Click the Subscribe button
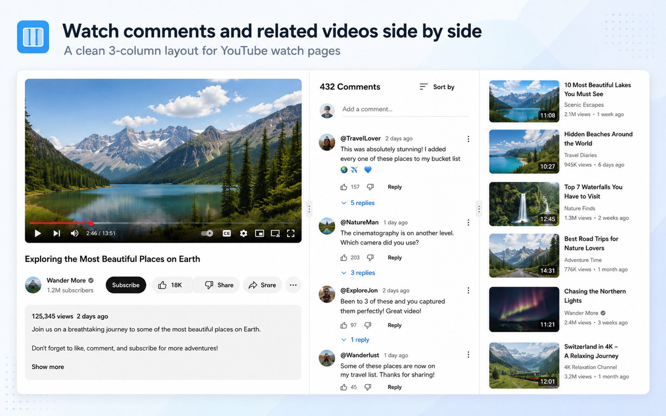The image size is (666, 416). 126,285
